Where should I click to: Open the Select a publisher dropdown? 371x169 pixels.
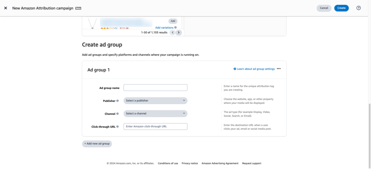tap(155, 101)
